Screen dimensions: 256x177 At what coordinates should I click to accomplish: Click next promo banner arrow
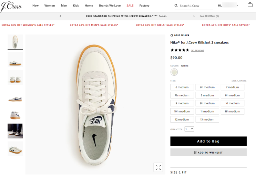click(194, 16)
